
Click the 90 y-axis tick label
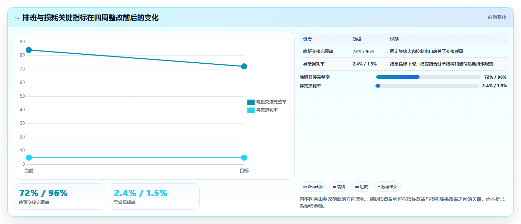tap(22, 42)
